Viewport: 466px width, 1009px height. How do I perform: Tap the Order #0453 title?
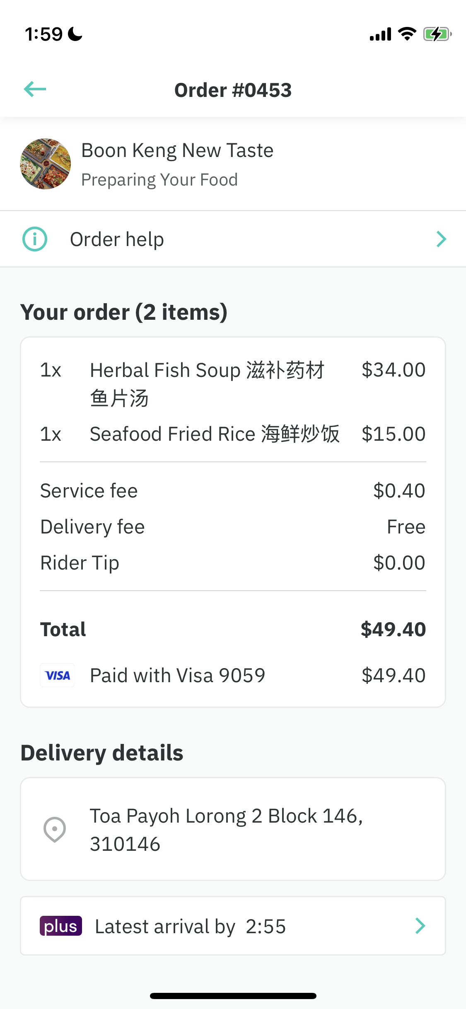pos(233,90)
